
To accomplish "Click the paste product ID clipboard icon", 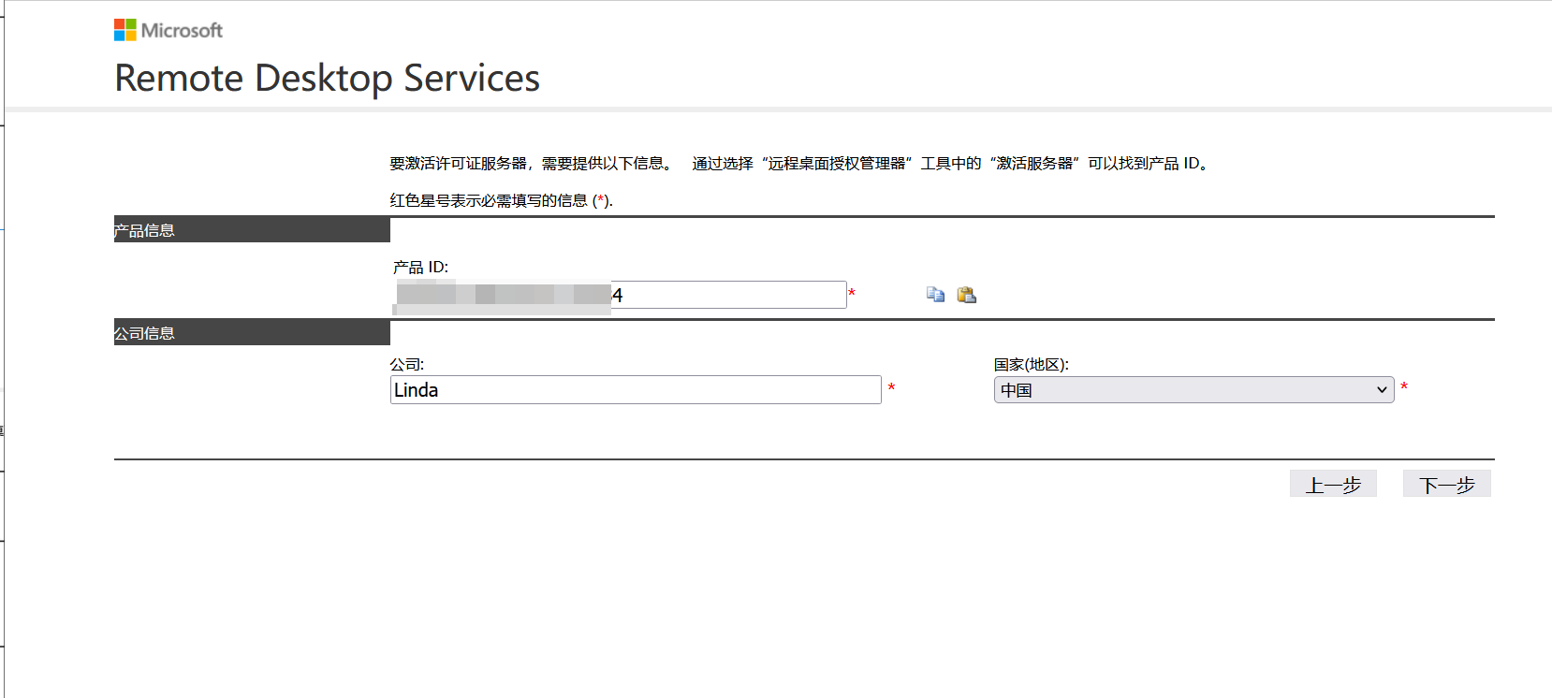I will [967, 295].
